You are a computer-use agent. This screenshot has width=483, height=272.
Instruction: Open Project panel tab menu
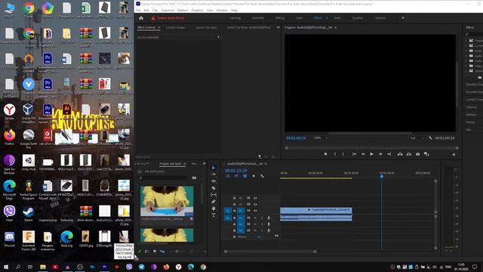click(x=184, y=164)
